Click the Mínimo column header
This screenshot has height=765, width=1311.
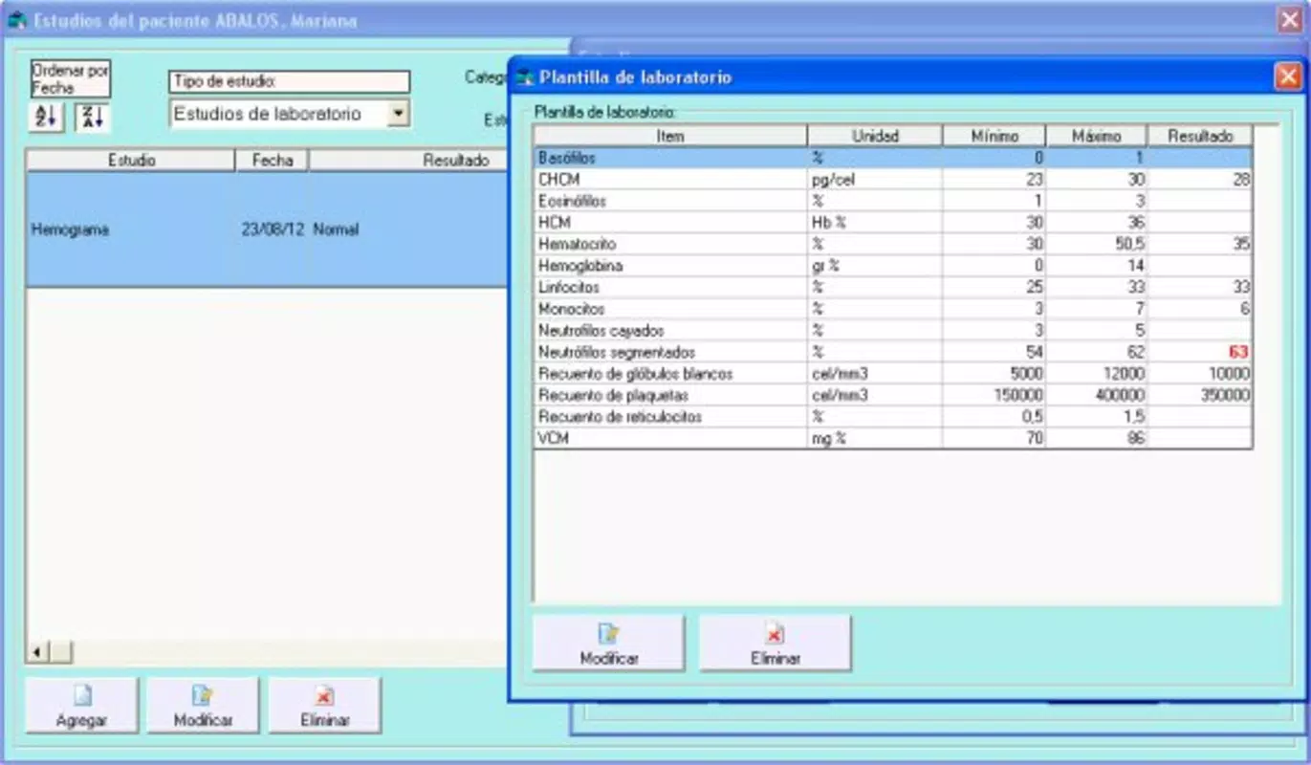(x=994, y=136)
